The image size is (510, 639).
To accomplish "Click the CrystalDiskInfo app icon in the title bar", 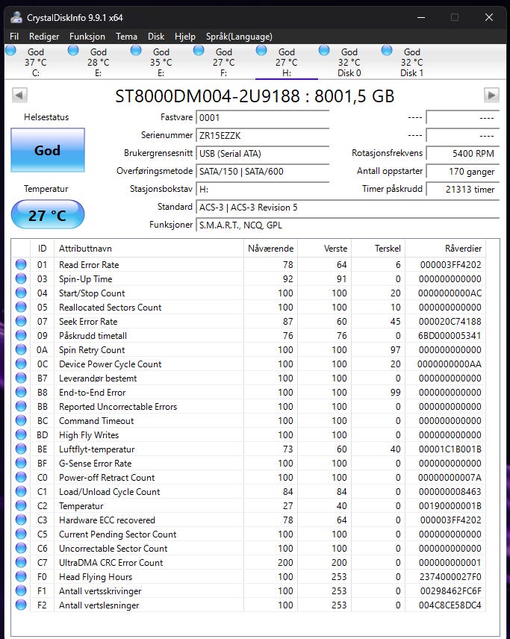I will tap(16, 17).
